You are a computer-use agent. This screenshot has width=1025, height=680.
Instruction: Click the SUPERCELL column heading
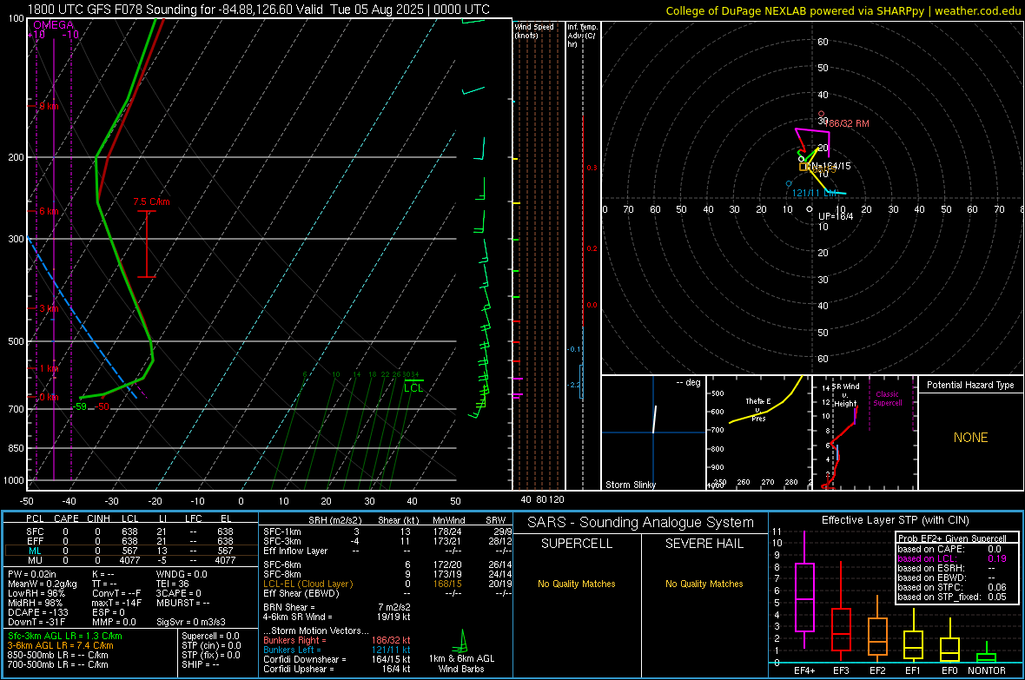click(x=577, y=544)
